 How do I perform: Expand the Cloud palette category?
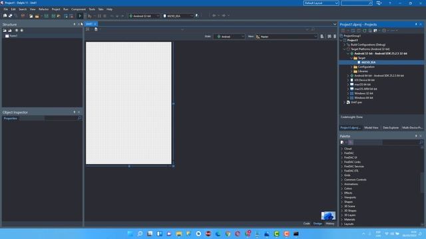[341, 149]
